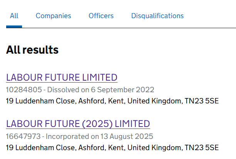Switch to the Companies tab

pos(53,16)
